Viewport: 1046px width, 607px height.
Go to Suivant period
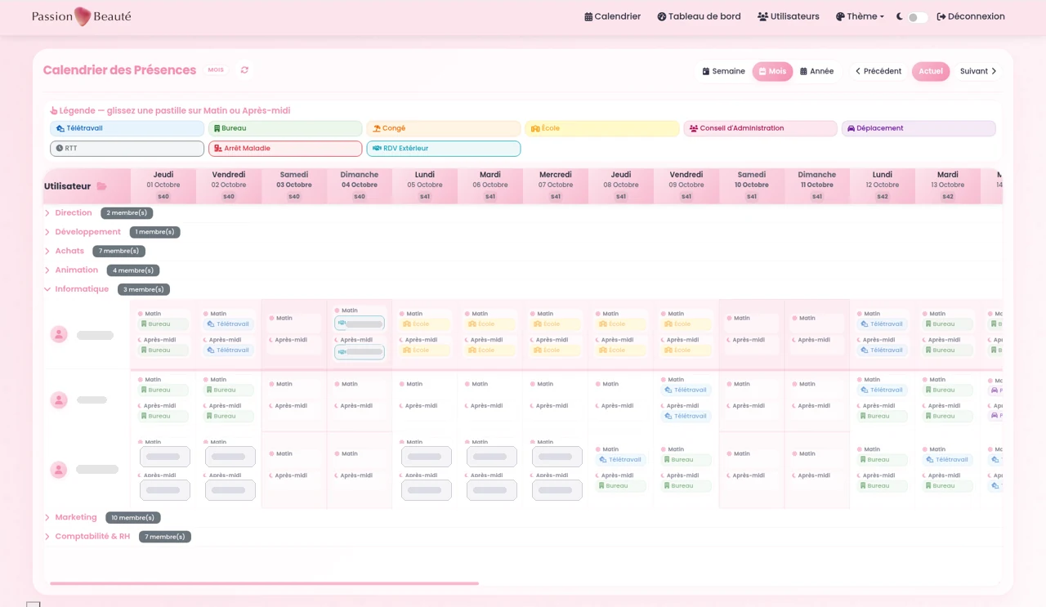point(978,71)
